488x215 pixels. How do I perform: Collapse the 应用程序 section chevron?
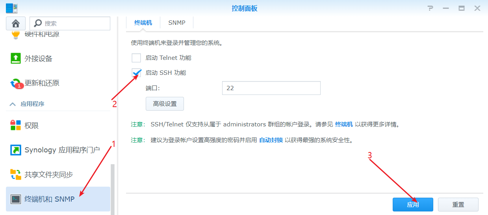(13, 104)
